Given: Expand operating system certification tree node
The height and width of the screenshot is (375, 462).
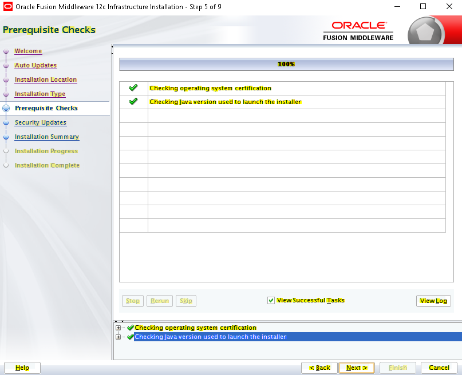Looking at the screenshot, I should [118, 328].
